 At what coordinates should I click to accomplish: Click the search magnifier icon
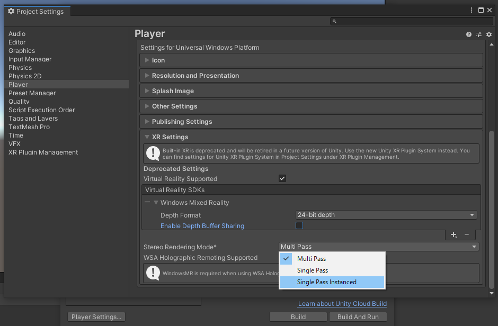(x=334, y=21)
